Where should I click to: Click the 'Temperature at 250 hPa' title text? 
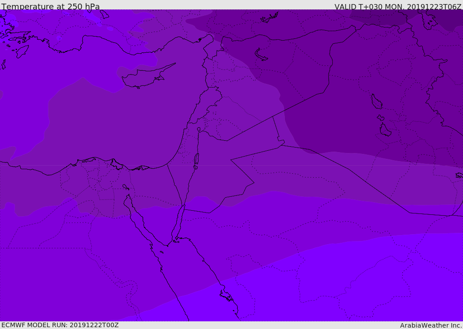pos(51,6)
